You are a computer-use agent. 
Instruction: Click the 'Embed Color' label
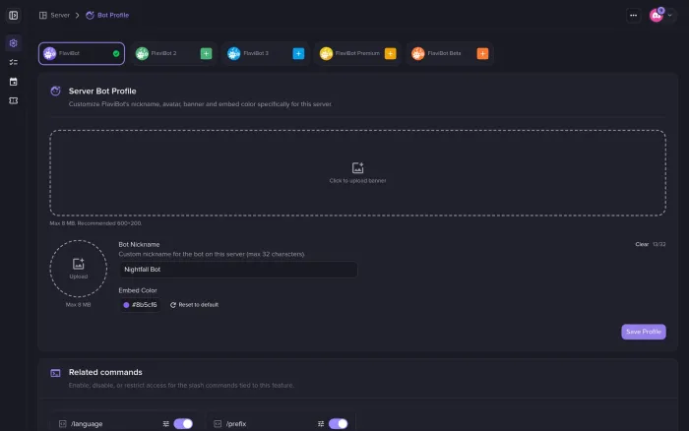click(x=138, y=290)
